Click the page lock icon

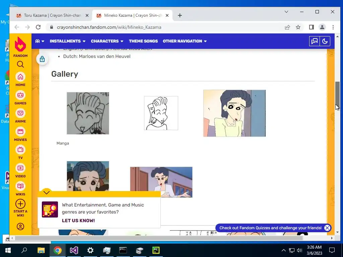tap(42, 59)
